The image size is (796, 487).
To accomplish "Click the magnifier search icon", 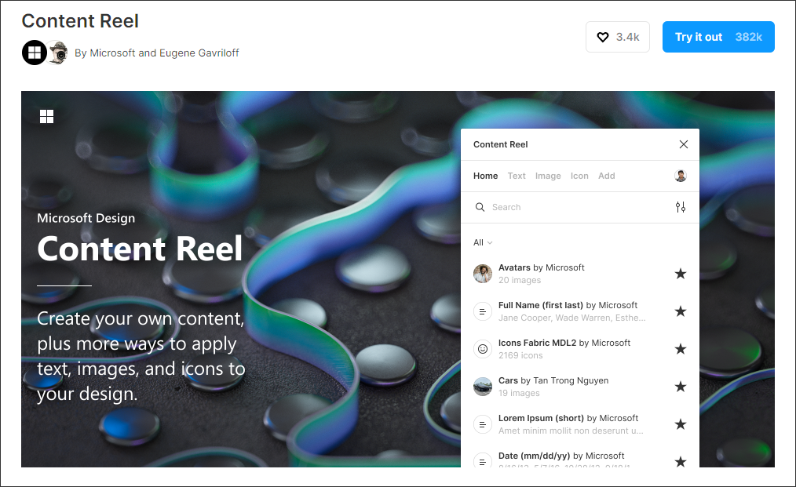I will click(x=480, y=207).
